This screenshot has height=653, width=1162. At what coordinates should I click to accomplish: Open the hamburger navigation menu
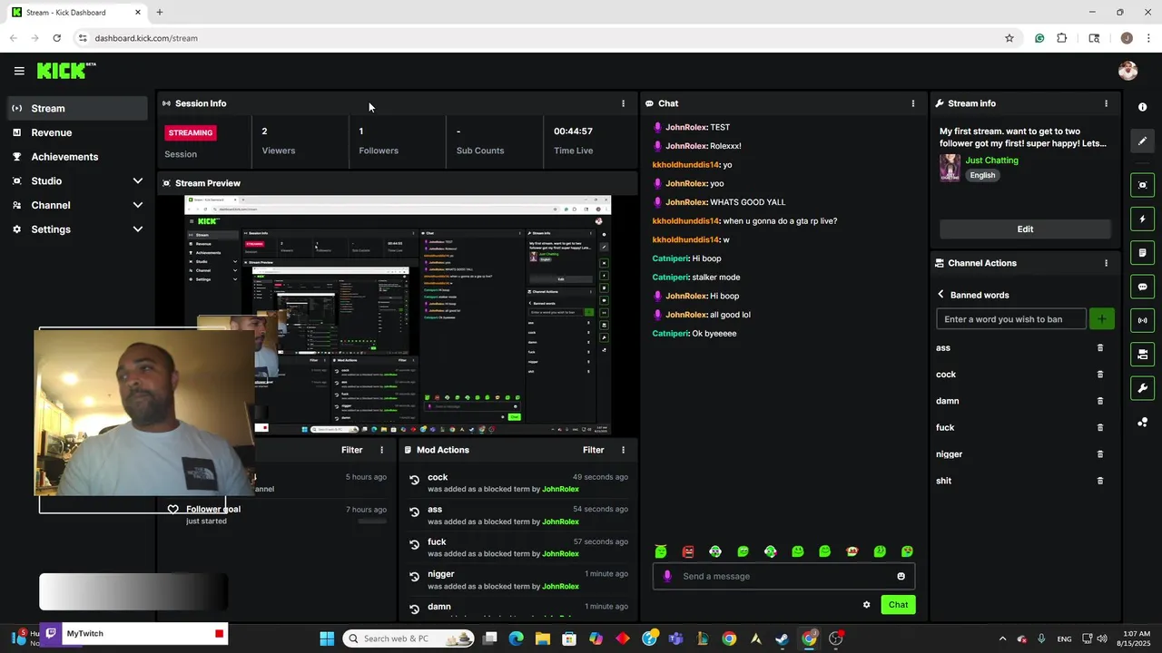(x=19, y=71)
